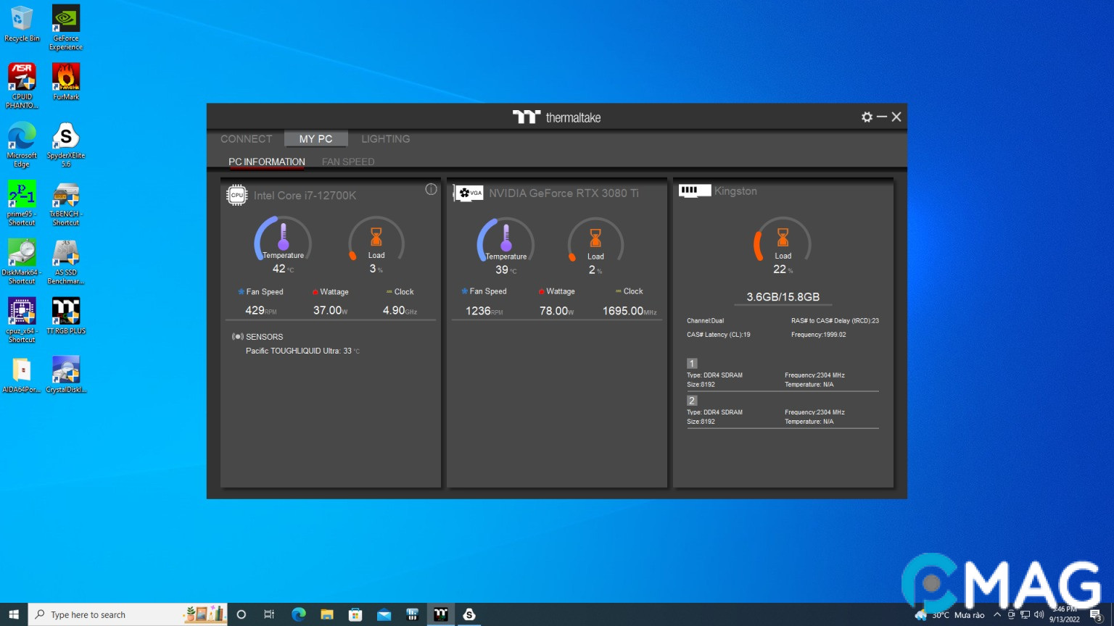This screenshot has height=626, width=1114.
Task: Open the Microsoft Edge taskbar icon
Action: (x=298, y=614)
